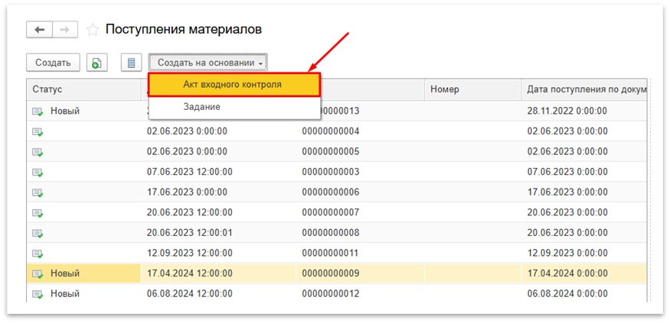This screenshot has width=670, height=323.
Task: Select Акт входного контроля menu item
Action: click(x=233, y=85)
